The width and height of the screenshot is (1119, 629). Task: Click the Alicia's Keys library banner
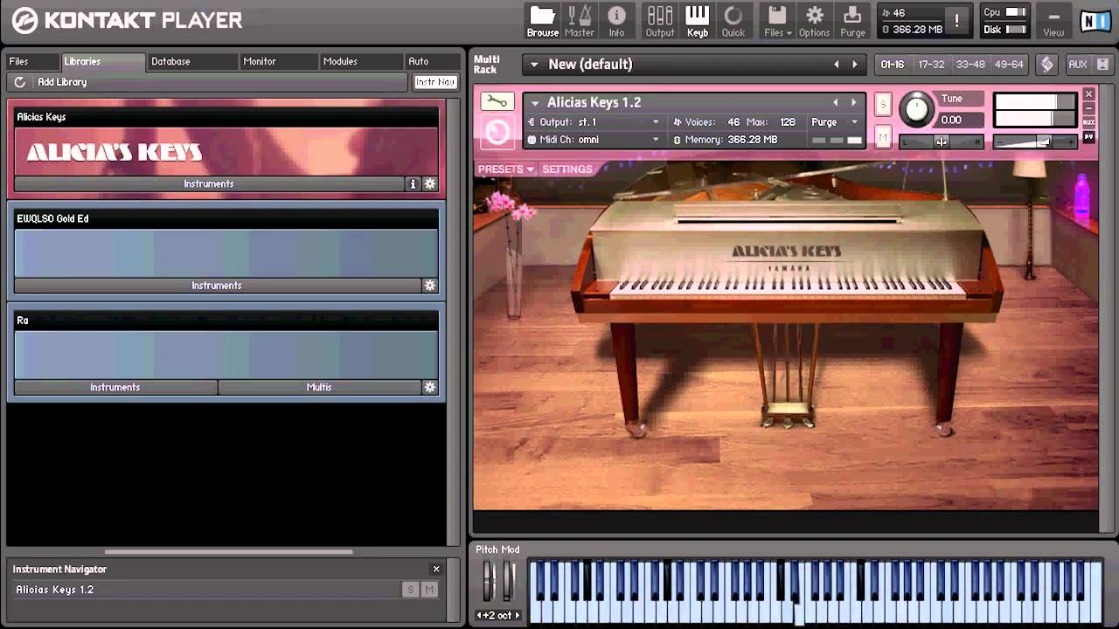(x=226, y=152)
